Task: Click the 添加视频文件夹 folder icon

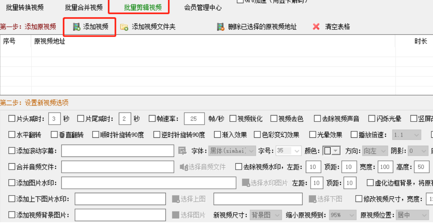Action: [124, 27]
